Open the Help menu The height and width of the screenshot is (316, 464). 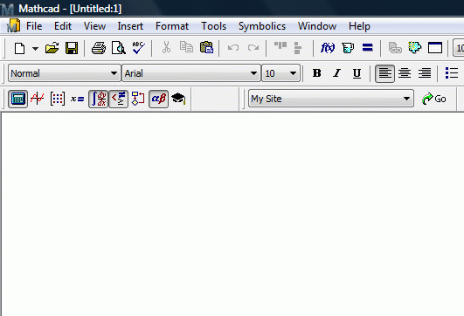(x=359, y=26)
